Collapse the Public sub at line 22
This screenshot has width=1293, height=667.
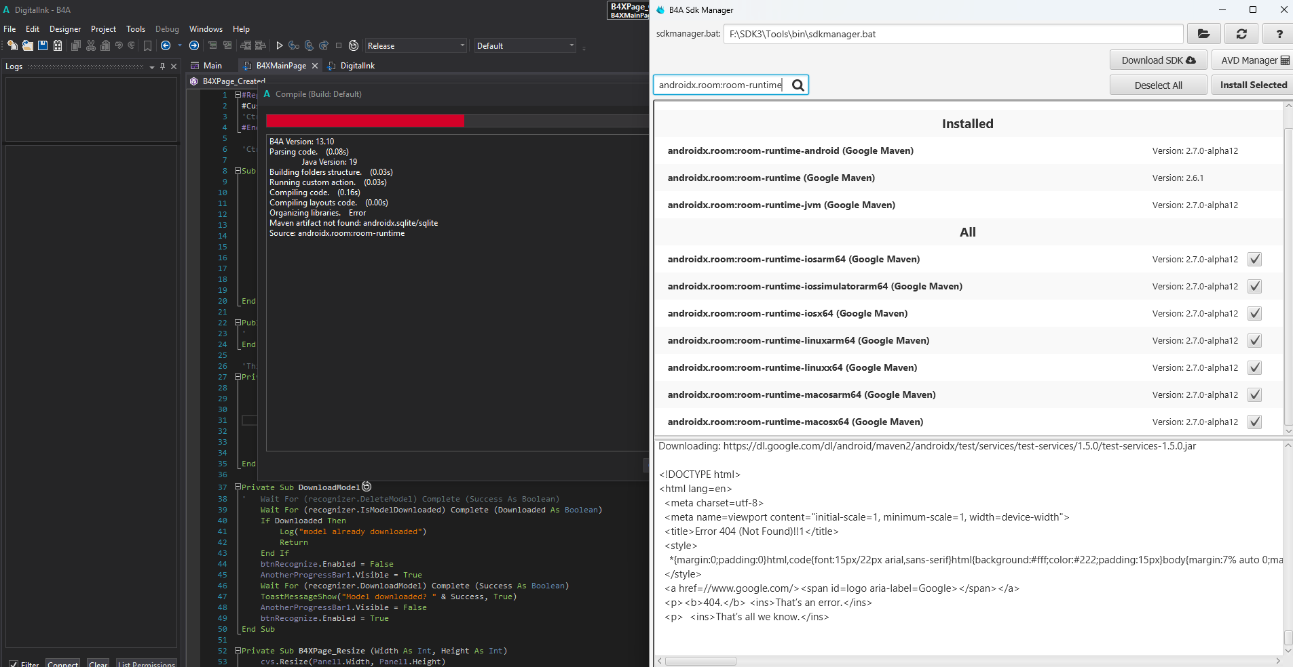238,323
